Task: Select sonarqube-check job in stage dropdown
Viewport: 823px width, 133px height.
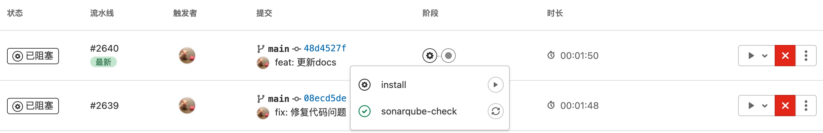Action: (x=419, y=111)
